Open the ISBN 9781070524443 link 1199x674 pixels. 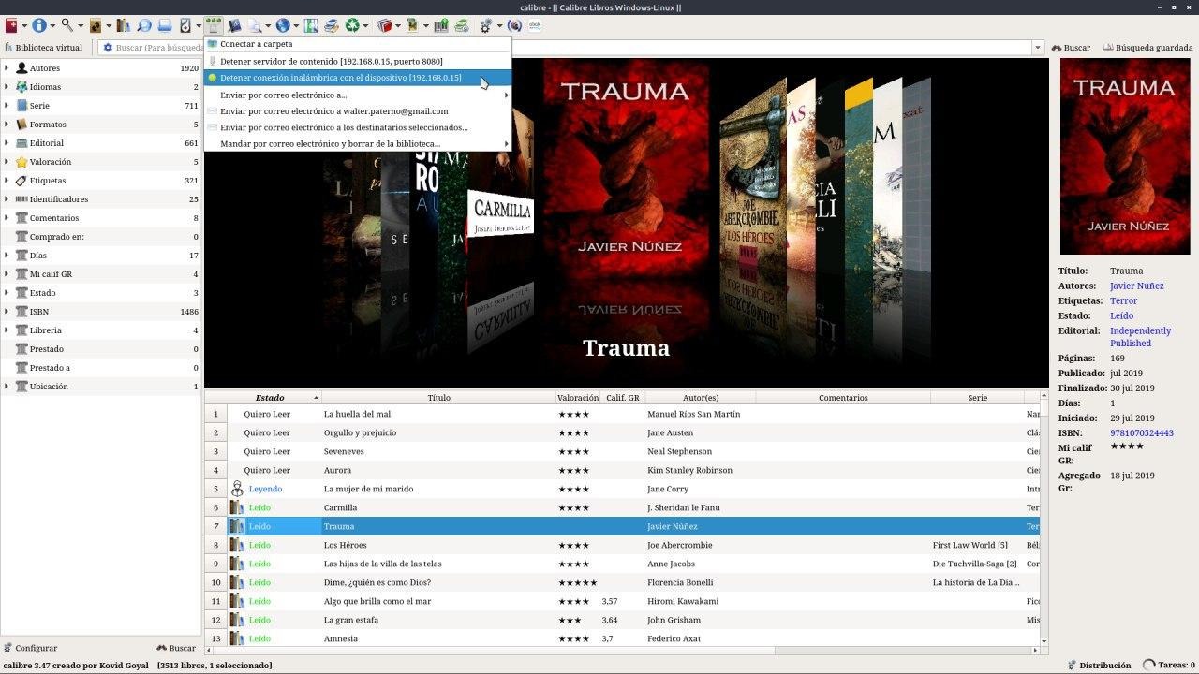pyautogui.click(x=1141, y=433)
